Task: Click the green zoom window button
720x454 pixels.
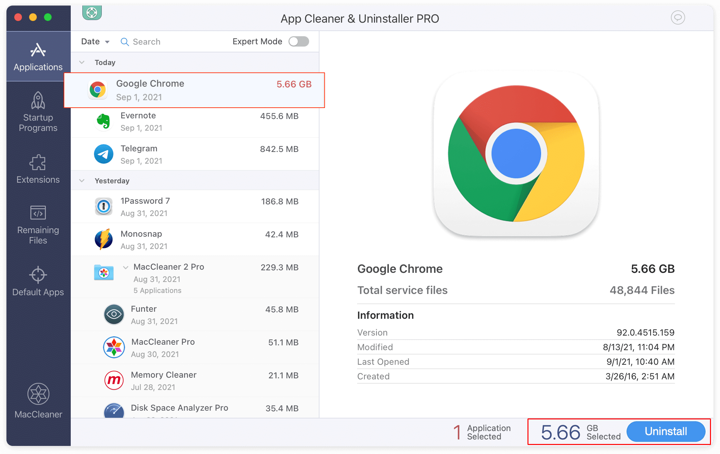Action: 48,17
